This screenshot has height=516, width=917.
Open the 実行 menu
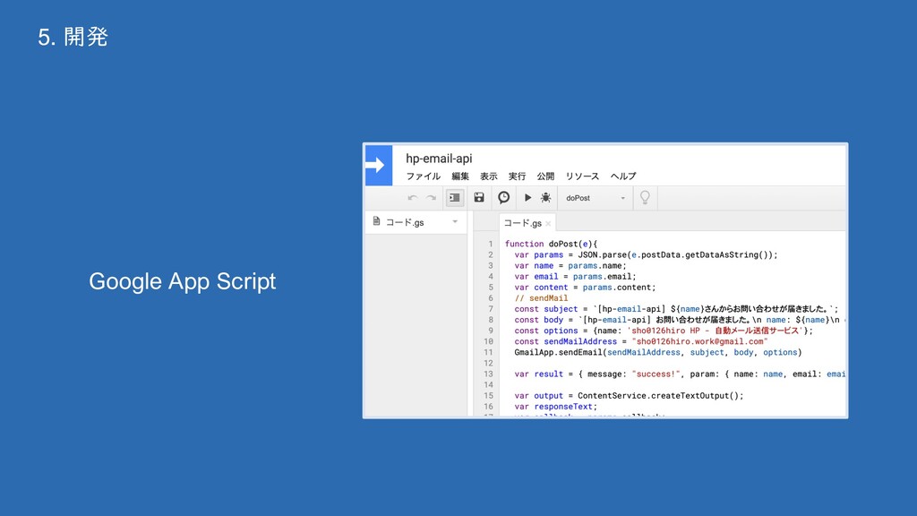point(517,176)
